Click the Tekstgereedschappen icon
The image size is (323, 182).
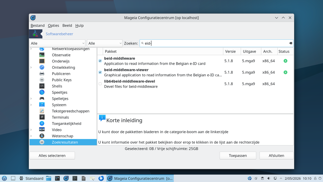coord(42,111)
